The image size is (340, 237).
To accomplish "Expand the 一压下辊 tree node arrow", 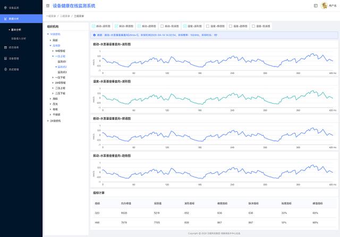I will click(53, 78).
